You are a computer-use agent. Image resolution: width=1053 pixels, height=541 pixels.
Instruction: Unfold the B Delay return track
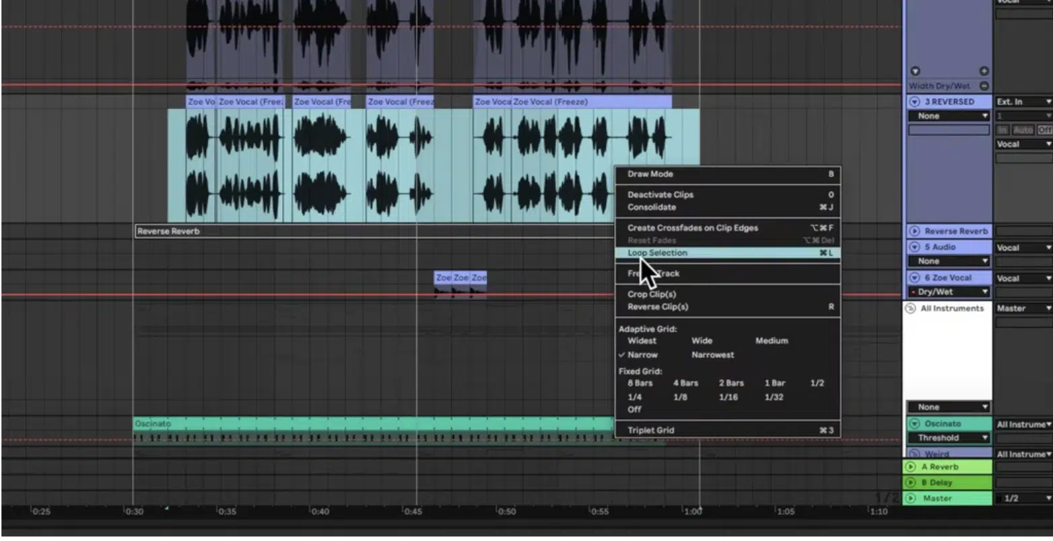tap(911, 482)
